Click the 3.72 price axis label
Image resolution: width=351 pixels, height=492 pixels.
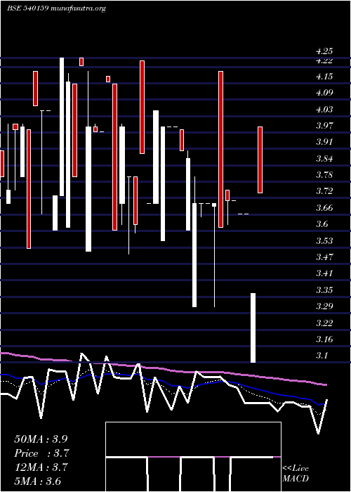[x=324, y=190]
